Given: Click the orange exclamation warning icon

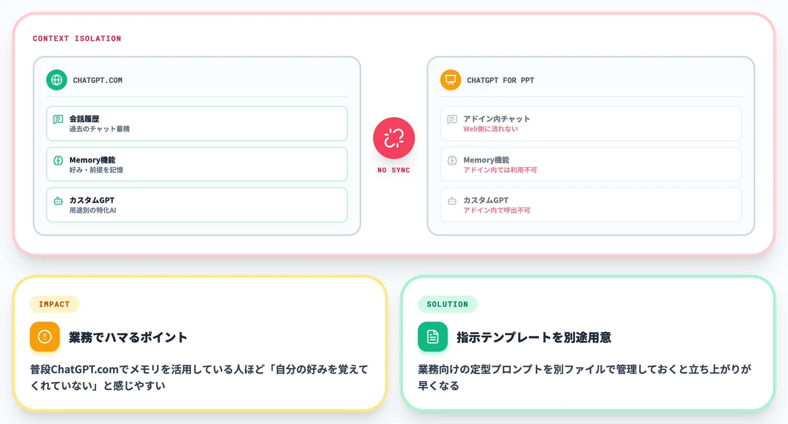Looking at the screenshot, I should 45,337.
